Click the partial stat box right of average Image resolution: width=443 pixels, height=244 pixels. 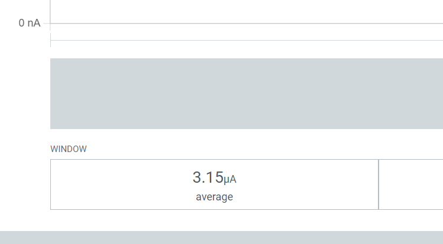point(411,184)
